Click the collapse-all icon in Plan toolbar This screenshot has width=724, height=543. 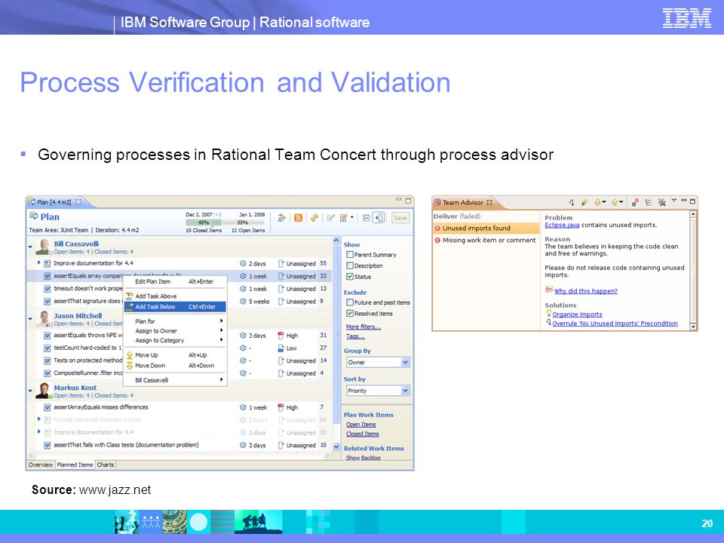pos(367,218)
